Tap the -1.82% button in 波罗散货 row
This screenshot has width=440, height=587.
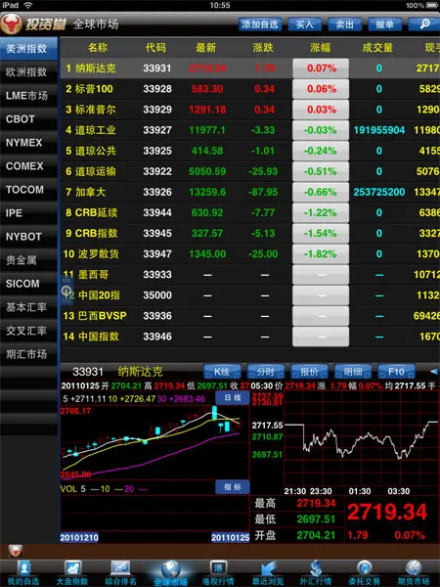pyautogui.click(x=321, y=253)
